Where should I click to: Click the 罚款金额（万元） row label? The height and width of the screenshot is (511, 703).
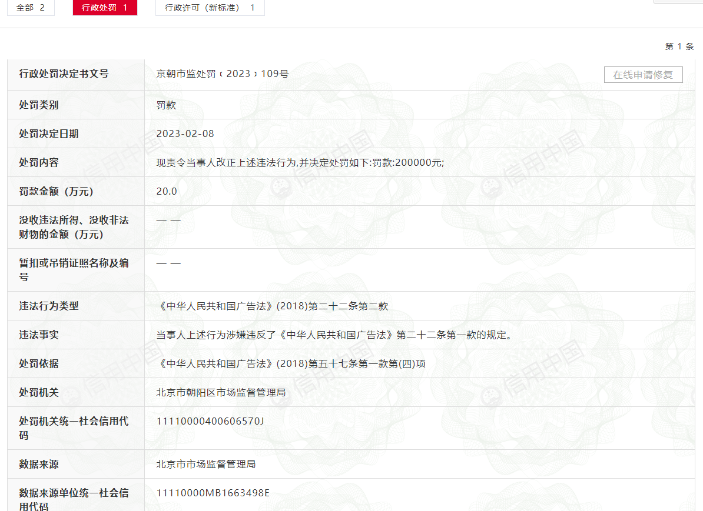pyautogui.click(x=56, y=192)
